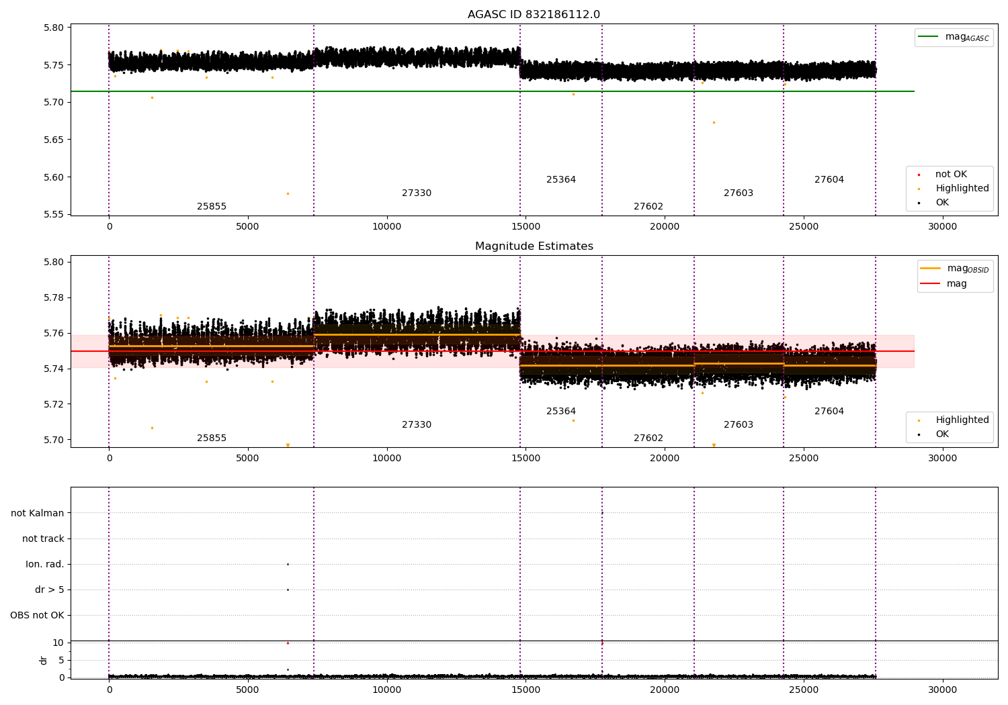The height and width of the screenshot is (705, 1008).
Task: Select obsid label 27602 in the top plot
Action: [648, 207]
